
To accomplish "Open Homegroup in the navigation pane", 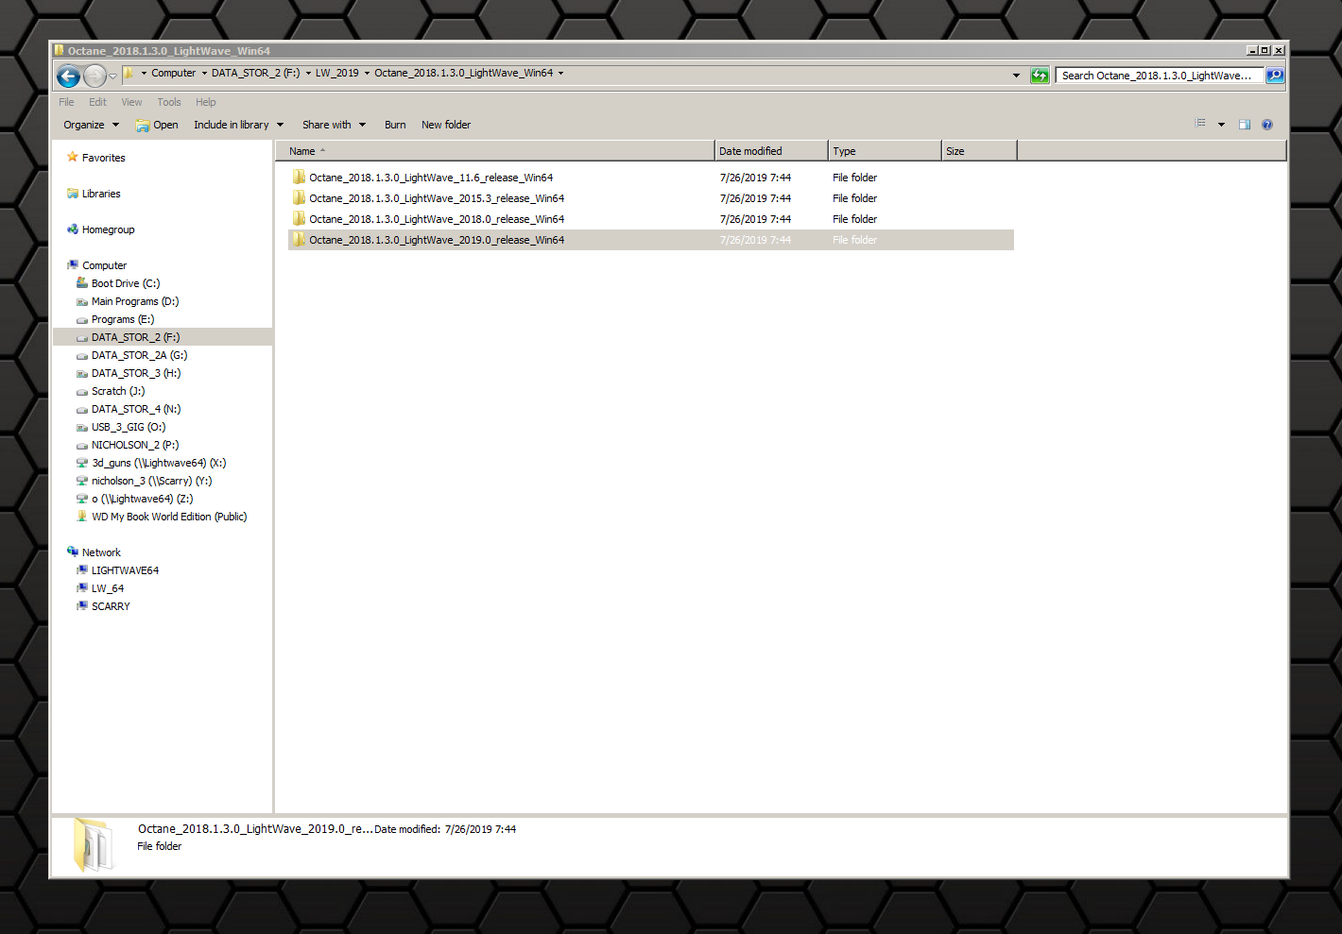I will click(108, 229).
